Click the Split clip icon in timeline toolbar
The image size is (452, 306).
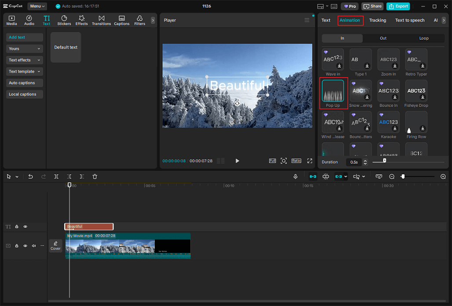tap(56, 176)
